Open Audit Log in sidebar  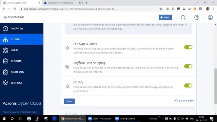[22, 72]
